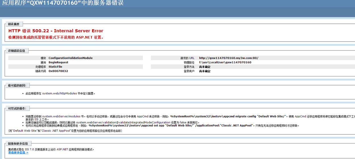Open the 查看更多信息 link
This screenshot has width=355, height=159.
coord(18,152)
